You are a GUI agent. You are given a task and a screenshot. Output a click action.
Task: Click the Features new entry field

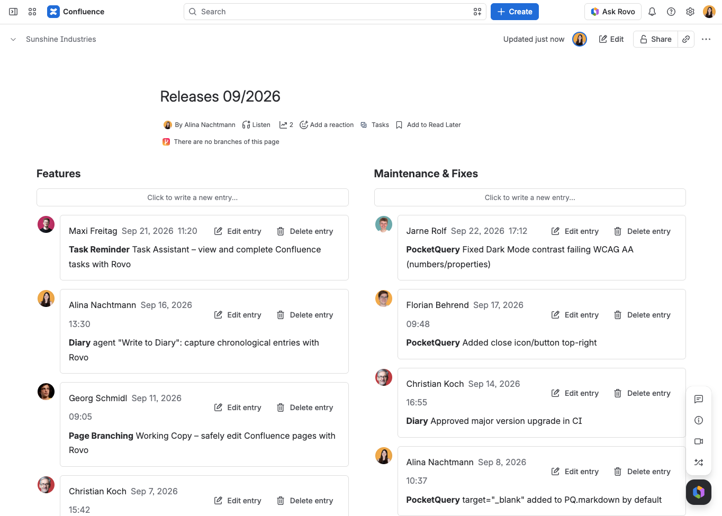(193, 197)
